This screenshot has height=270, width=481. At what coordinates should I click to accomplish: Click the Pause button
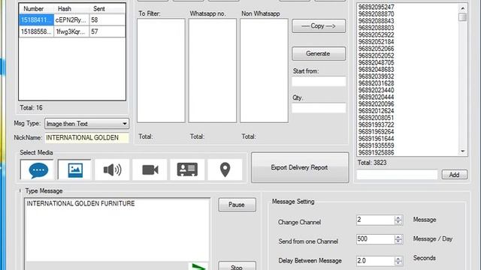pos(237,205)
